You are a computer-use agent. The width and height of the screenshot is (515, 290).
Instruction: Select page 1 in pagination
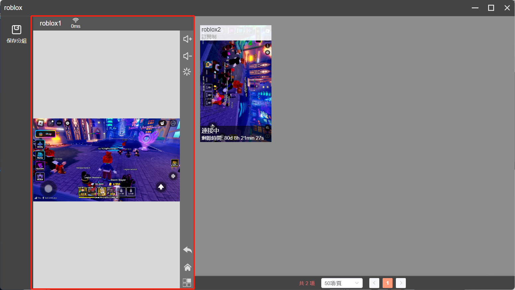tap(388, 283)
